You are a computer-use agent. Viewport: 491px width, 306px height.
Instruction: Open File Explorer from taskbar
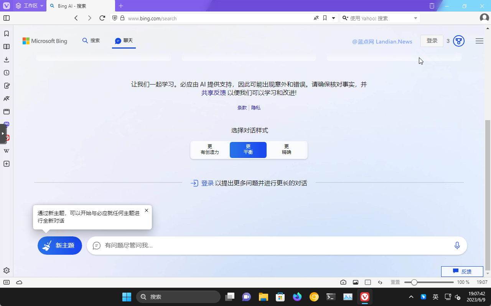coord(263,297)
